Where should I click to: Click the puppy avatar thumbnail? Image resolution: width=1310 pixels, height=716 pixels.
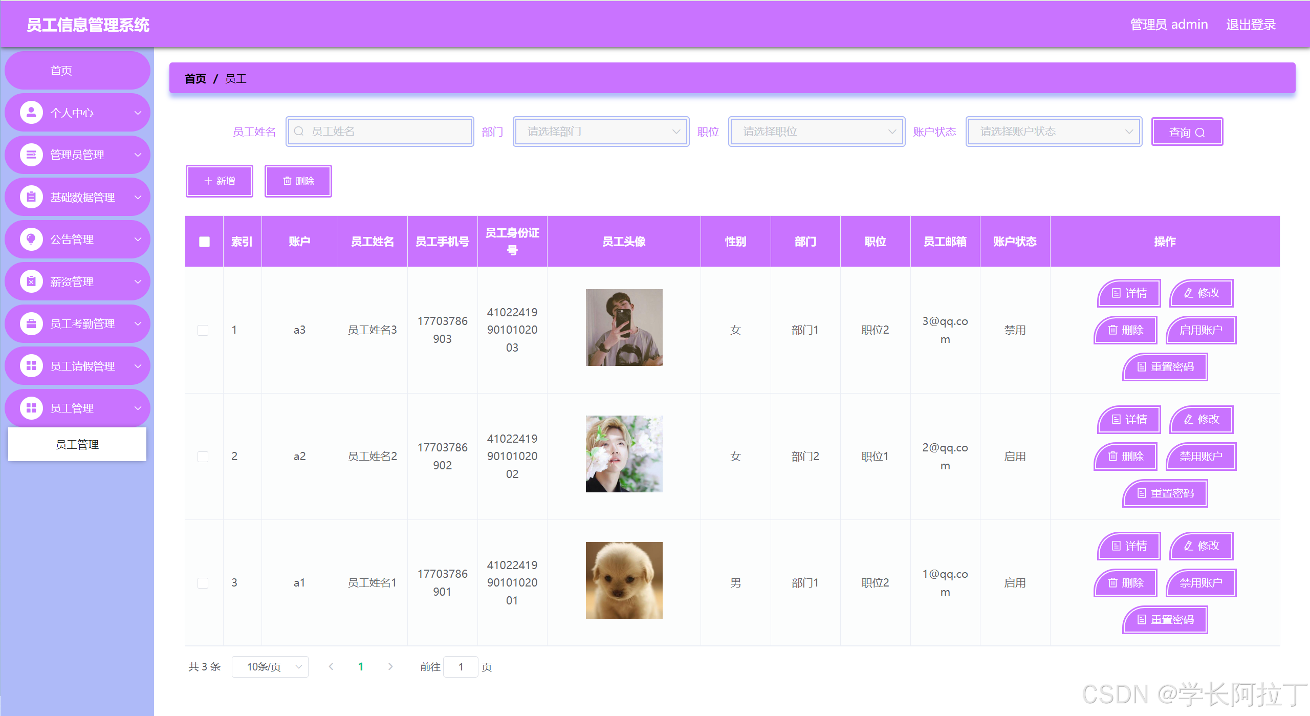(x=624, y=580)
